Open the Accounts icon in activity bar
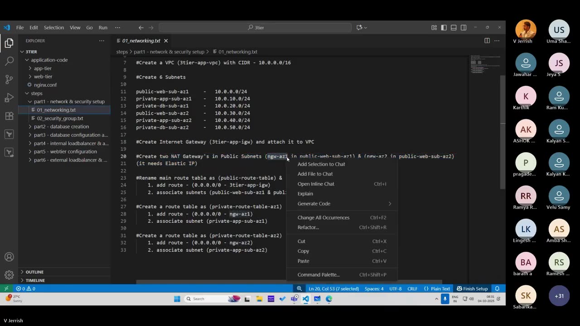This screenshot has height=326, width=580. 9,257
